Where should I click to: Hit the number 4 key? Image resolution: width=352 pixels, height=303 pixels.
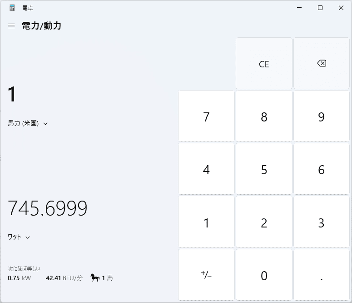pos(206,170)
